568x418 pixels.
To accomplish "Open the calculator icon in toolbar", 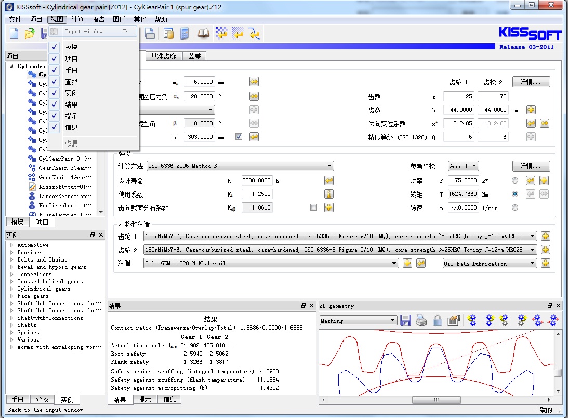I will pos(184,33).
